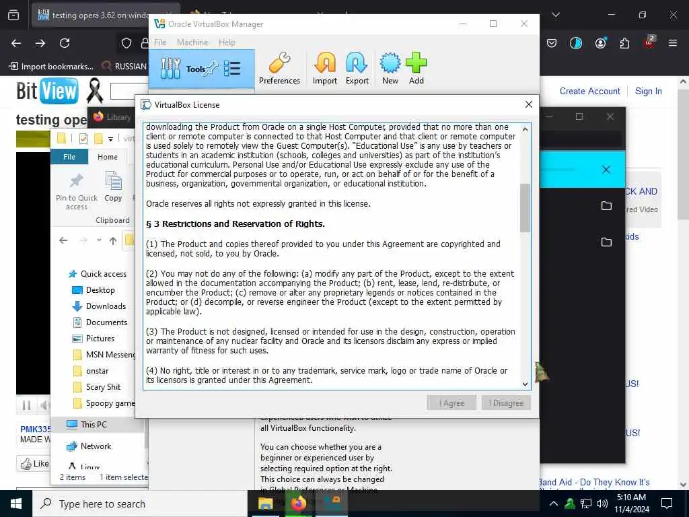Open the Firefox Pocket icon
Screen dimensions: 689x517
click(x=552, y=43)
